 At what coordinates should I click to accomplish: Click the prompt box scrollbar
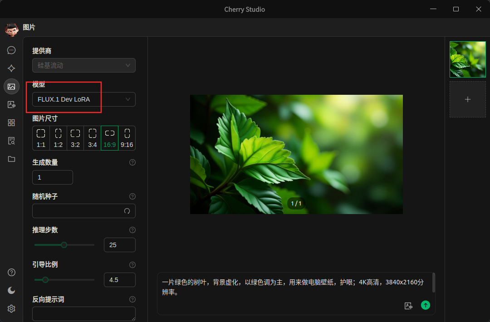coord(434,283)
